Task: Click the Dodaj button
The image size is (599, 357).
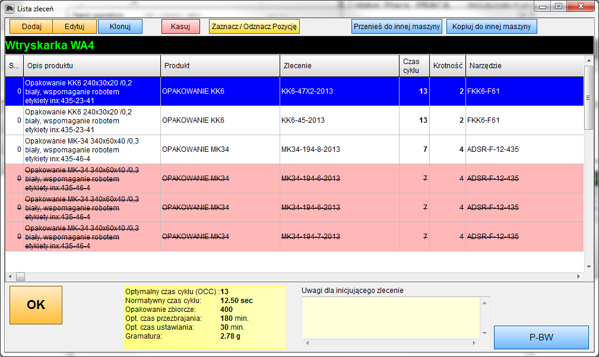Action: tap(31, 27)
